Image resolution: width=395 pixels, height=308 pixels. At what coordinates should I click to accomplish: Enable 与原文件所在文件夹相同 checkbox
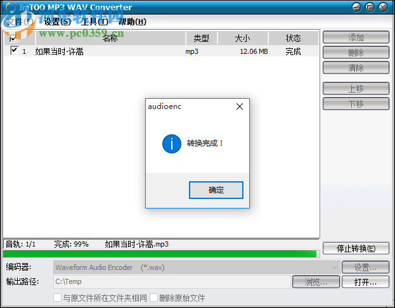point(58,297)
